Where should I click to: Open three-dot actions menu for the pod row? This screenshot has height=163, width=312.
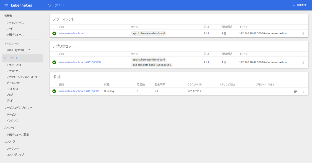[303, 91]
